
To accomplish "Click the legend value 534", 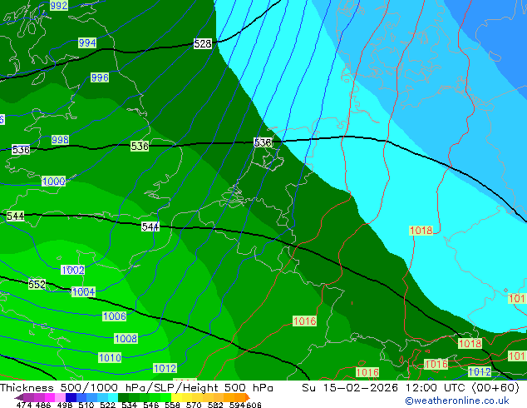I will pyautogui.click(x=129, y=405).
